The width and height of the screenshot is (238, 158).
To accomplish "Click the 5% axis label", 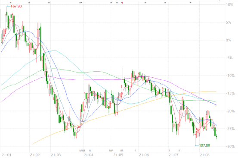I will tap(229, 22).
